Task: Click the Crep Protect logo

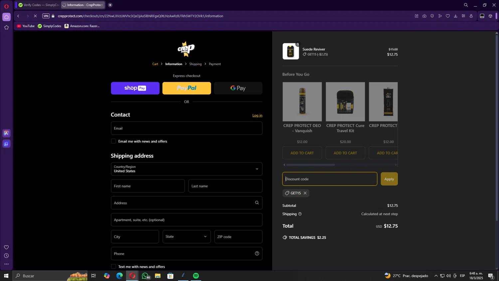Action: [x=186, y=49]
